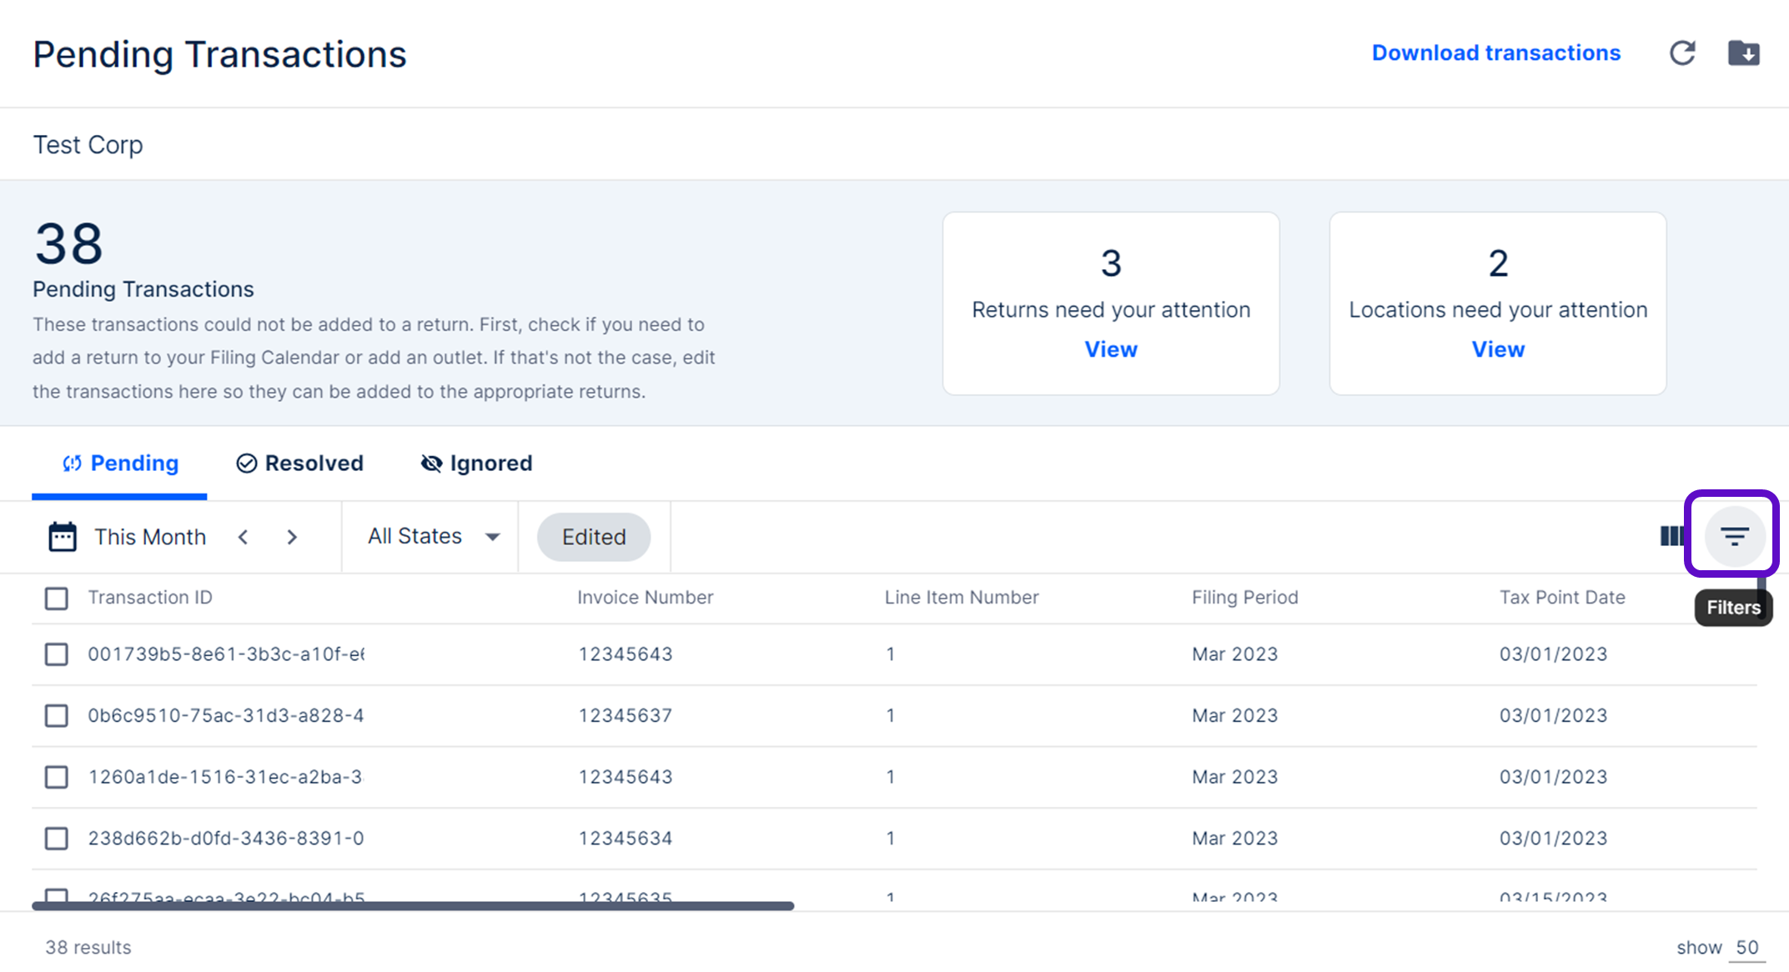Switch to the Resolved tab
The height and width of the screenshot is (972, 1789).
[x=300, y=463]
